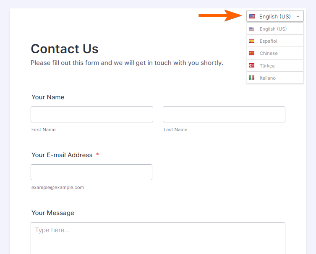Viewport: 316px width, 254px height.
Task: Click into the Last Name field
Action: (224, 114)
